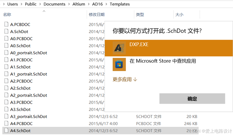The width and height of the screenshot is (233, 135).
Task: Select the file A.SchDot
Action: [x=19, y=32]
